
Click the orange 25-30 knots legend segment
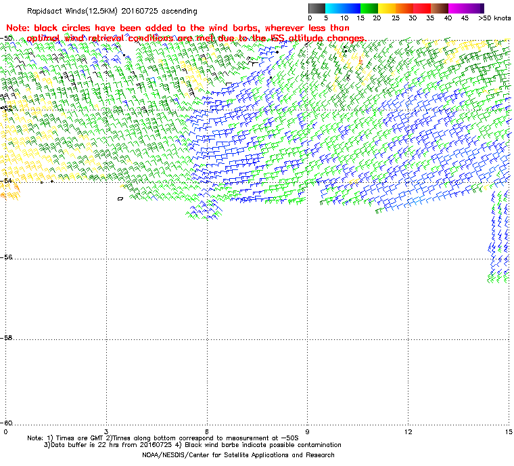[x=404, y=8]
